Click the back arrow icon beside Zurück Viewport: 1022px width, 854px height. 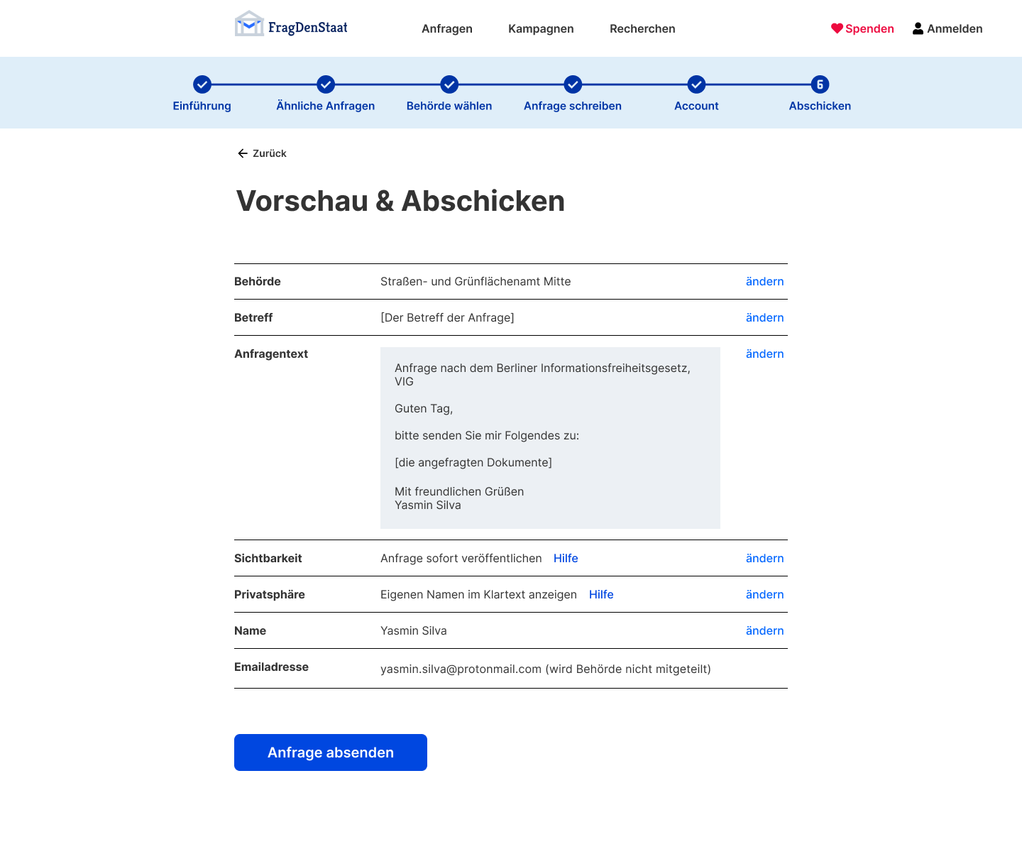(243, 153)
